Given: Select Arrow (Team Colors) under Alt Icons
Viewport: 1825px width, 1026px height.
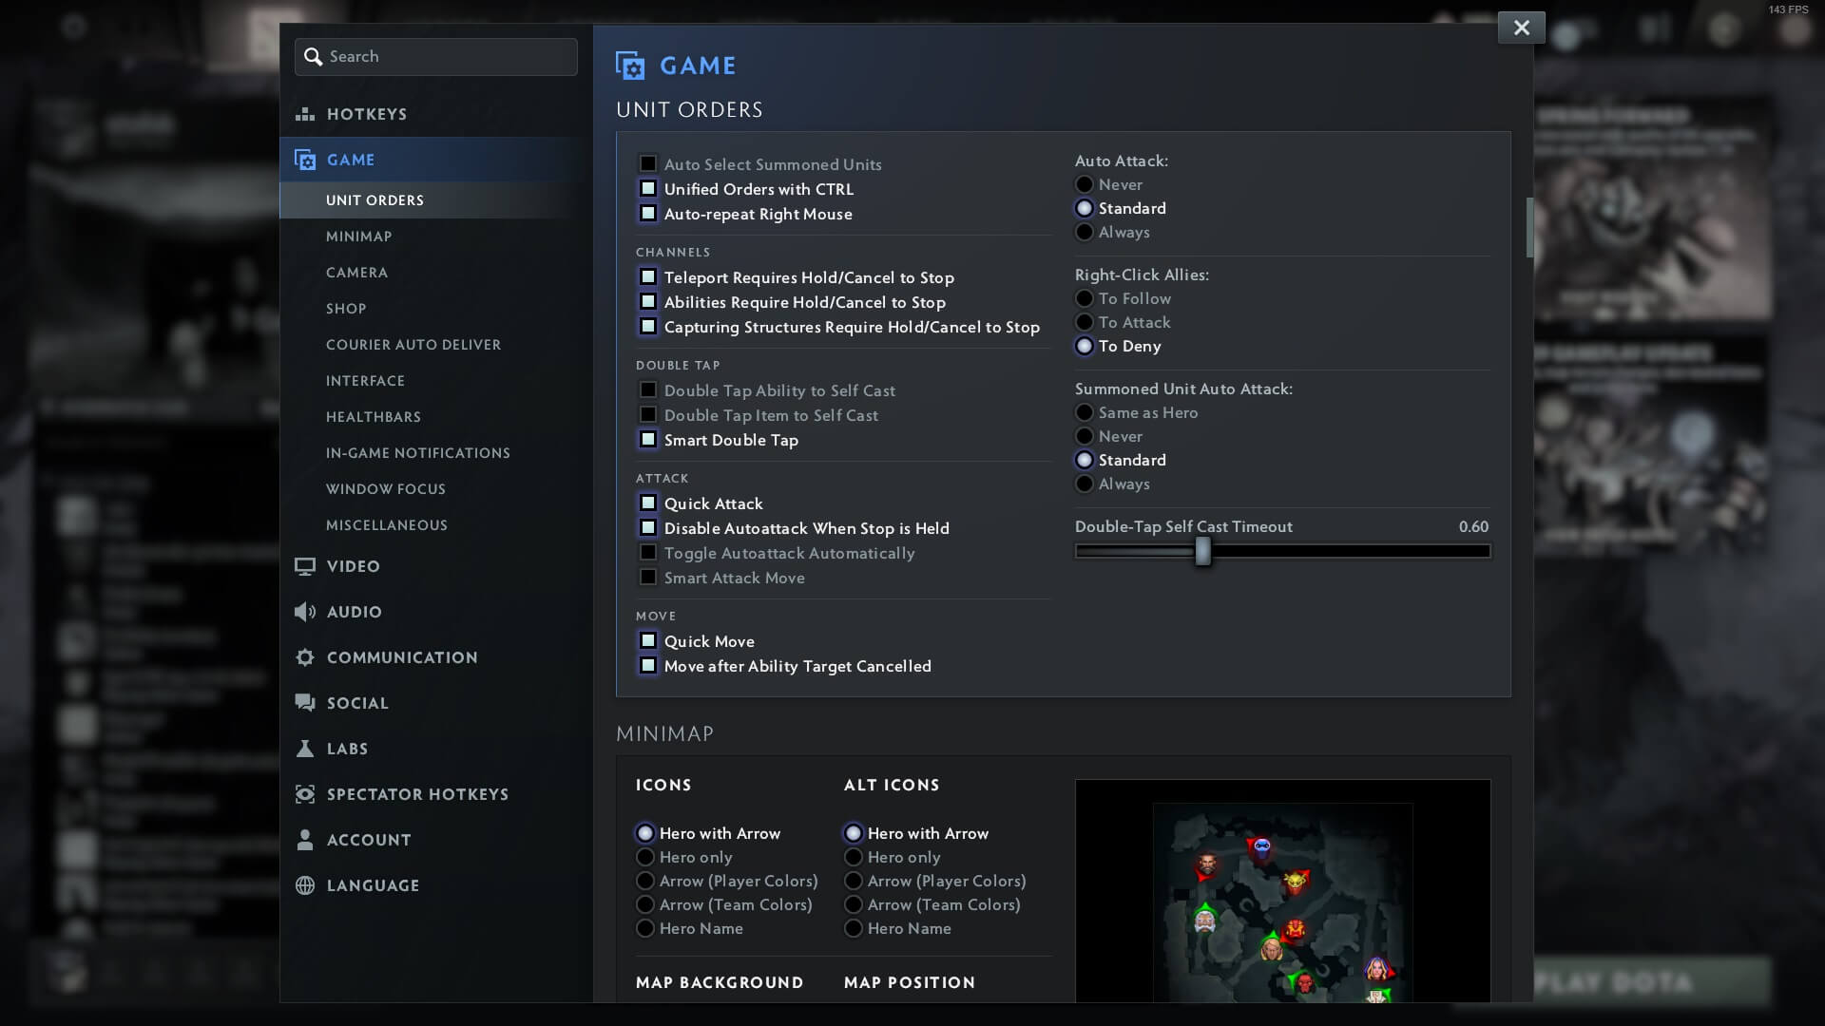Looking at the screenshot, I should point(854,904).
